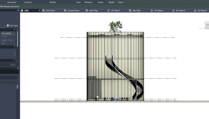
Task: Click the search field in the lower panel
Action: pos(9,77)
